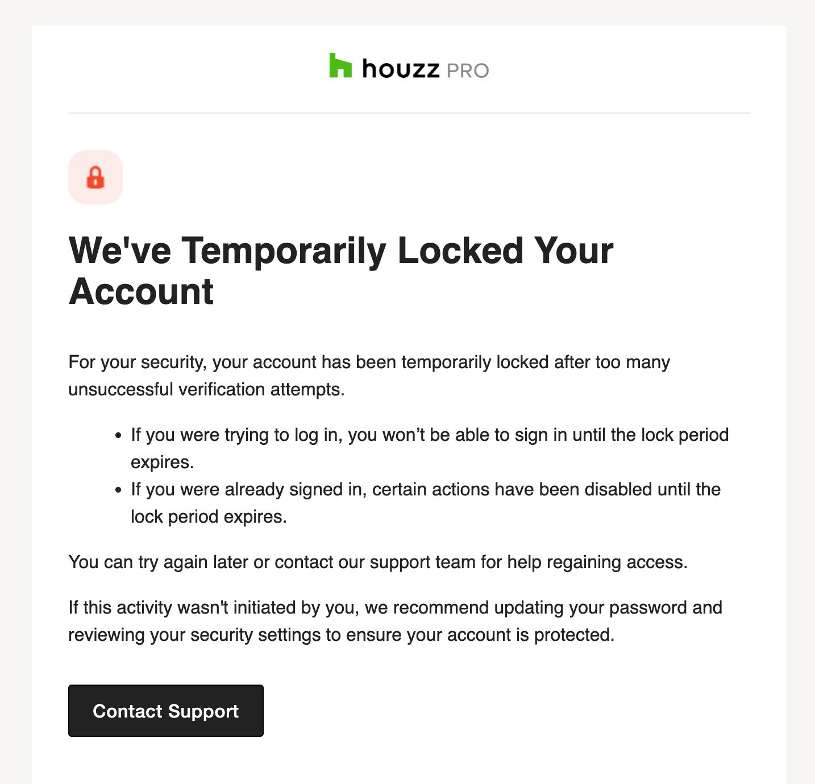Click the "If this activity wasn't initiated" line
815x784 pixels.
click(396, 608)
